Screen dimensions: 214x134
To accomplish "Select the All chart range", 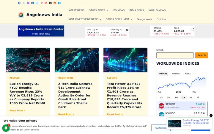I will (x=198, y=97).
